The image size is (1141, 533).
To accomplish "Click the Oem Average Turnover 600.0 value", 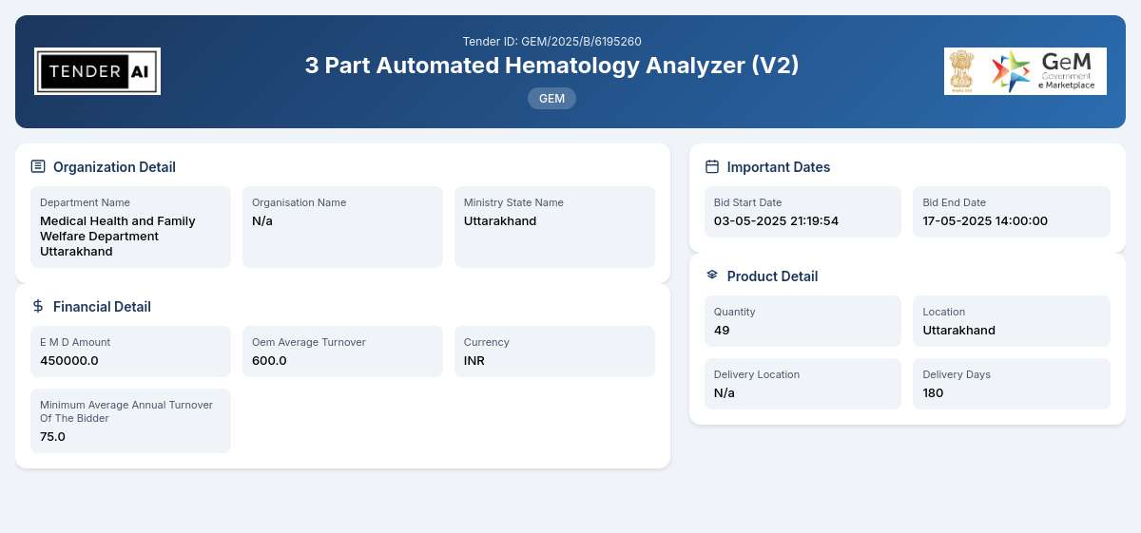I will click(269, 361).
